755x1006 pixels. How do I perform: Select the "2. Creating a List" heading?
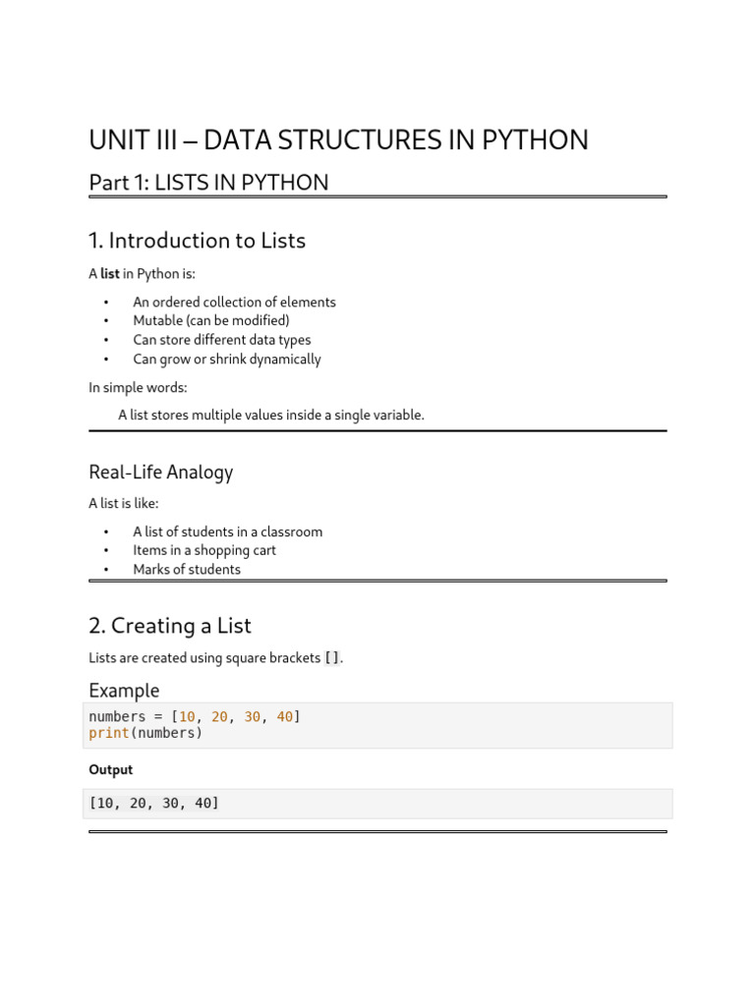(x=170, y=626)
